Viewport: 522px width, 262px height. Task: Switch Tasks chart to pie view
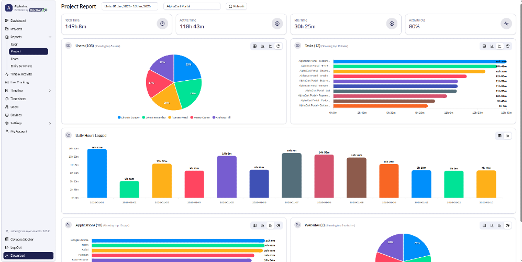click(x=507, y=46)
